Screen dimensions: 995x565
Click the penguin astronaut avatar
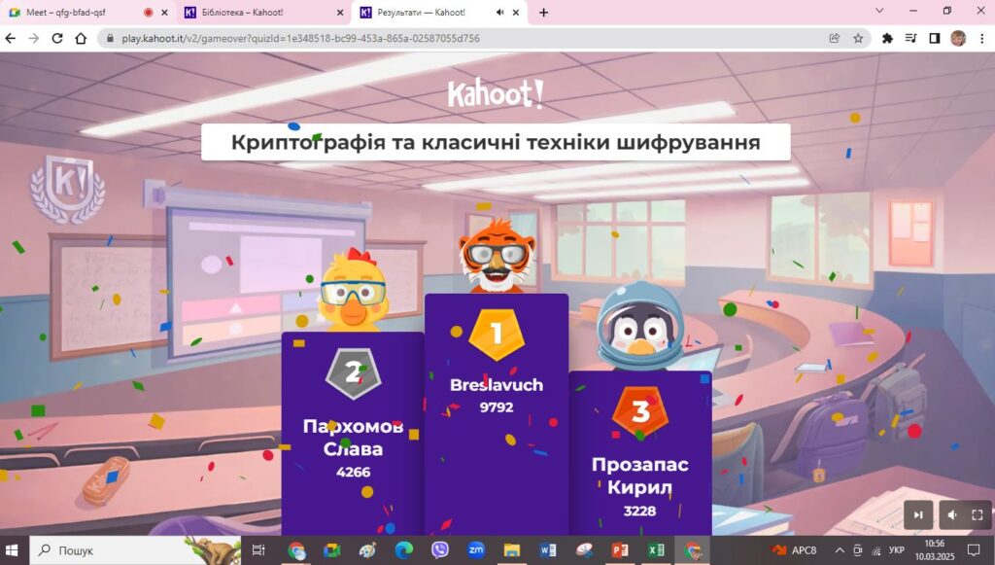(641, 327)
